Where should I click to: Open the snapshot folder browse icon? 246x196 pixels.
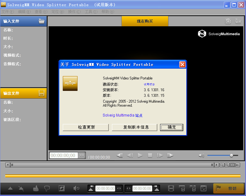(x=238, y=21)
